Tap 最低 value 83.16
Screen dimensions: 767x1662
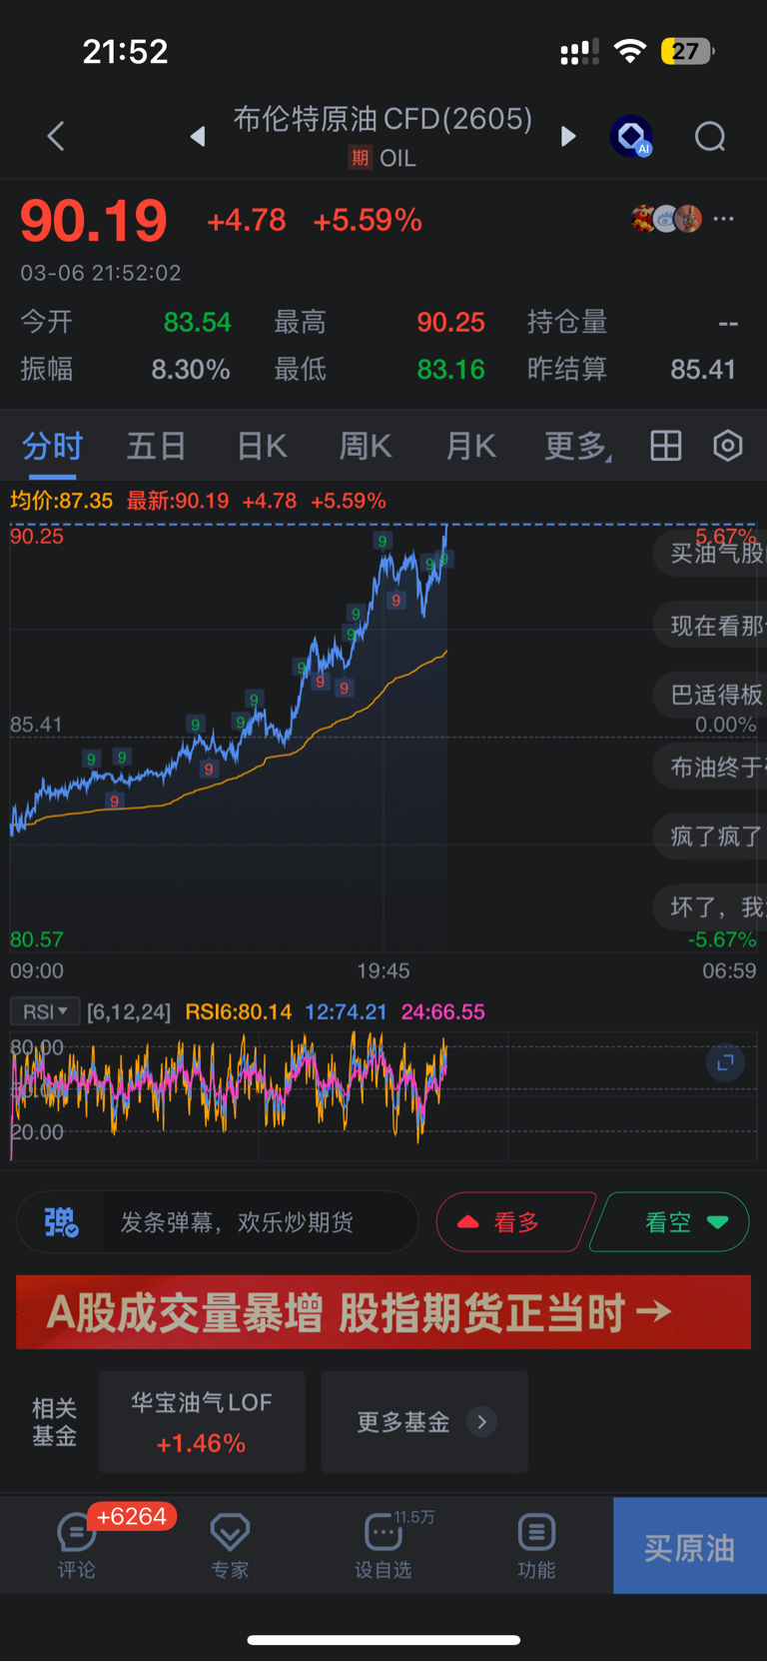click(x=450, y=370)
